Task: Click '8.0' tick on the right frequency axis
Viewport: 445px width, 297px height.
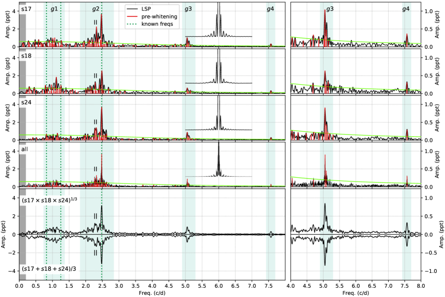Action: pyautogui.click(x=421, y=285)
